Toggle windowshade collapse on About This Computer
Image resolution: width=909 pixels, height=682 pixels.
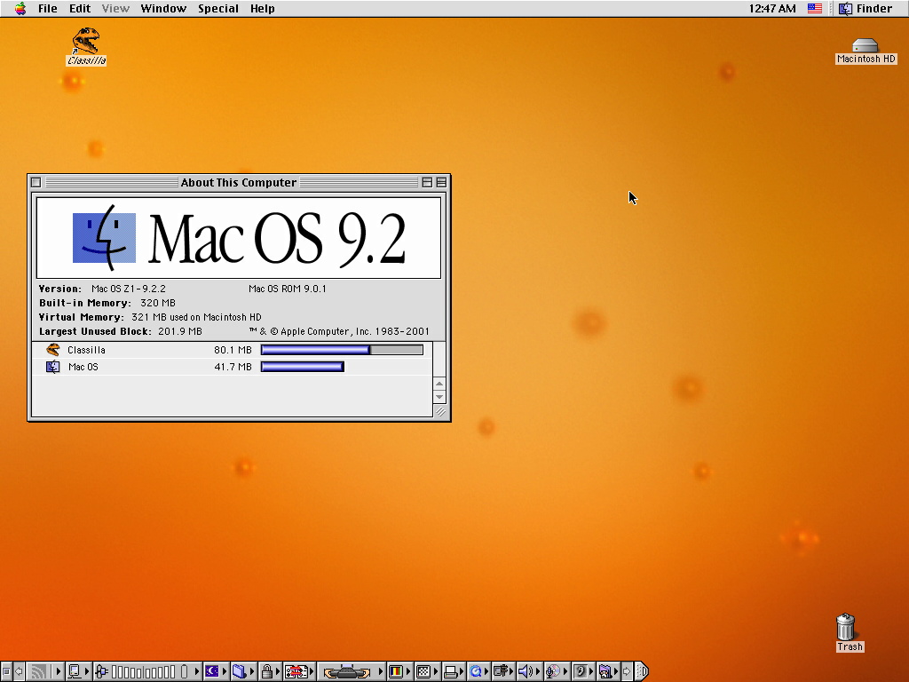[x=441, y=182]
